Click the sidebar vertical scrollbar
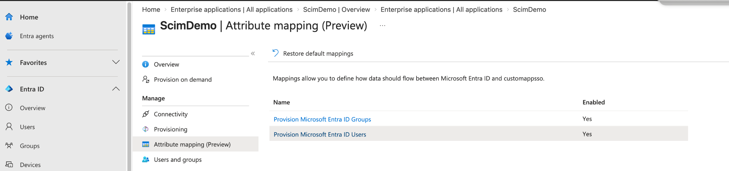The width and height of the screenshot is (729, 171). (130, 85)
